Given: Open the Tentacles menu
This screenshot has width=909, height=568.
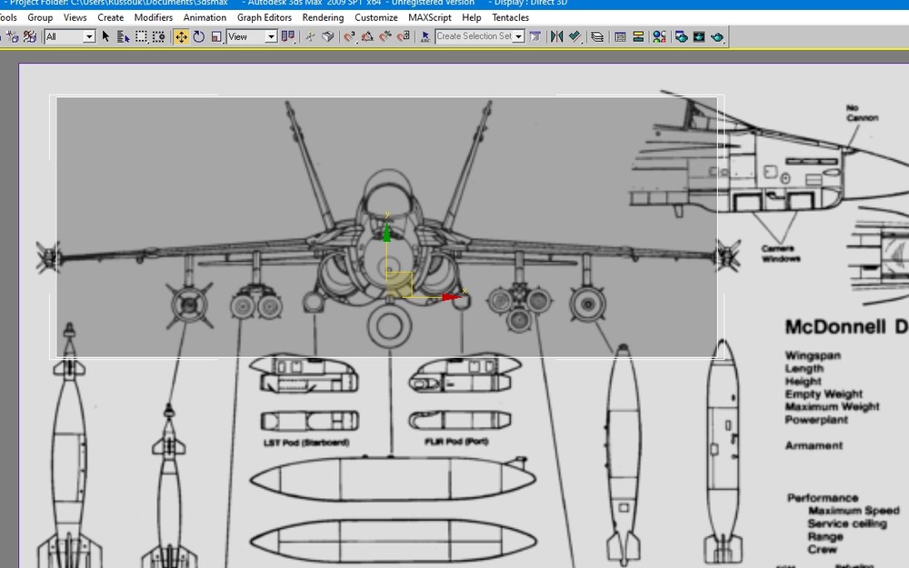Looking at the screenshot, I should 510,17.
